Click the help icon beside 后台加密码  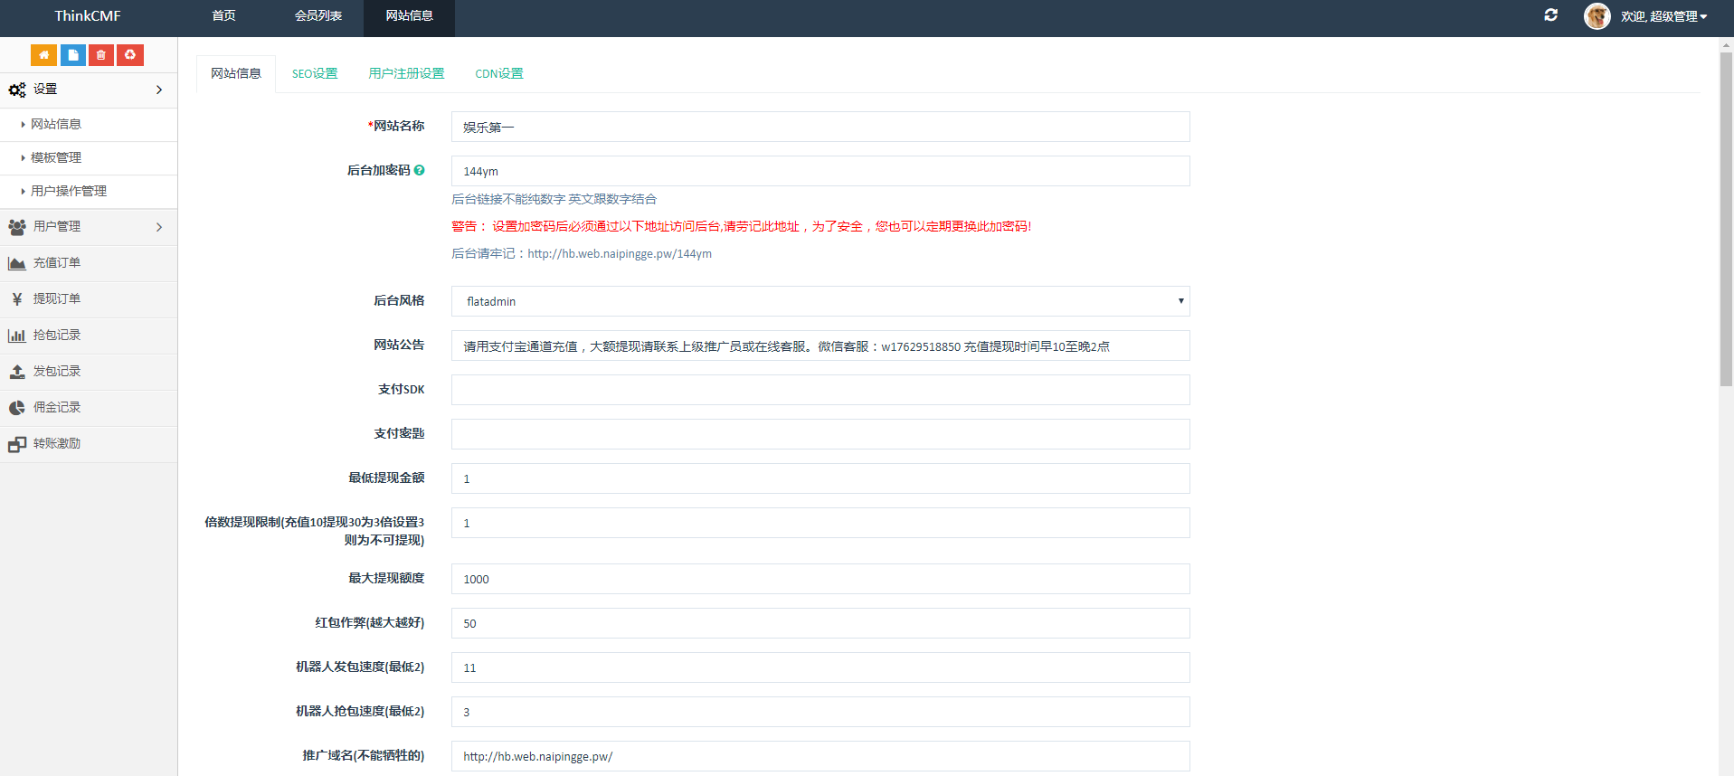[420, 170]
